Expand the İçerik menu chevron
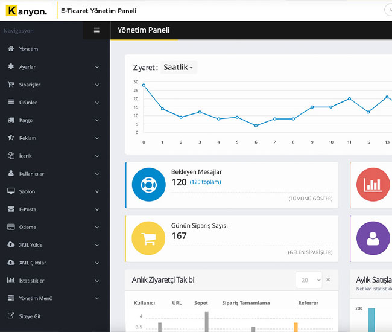Screen dimensions: 392x332 click(x=97, y=156)
